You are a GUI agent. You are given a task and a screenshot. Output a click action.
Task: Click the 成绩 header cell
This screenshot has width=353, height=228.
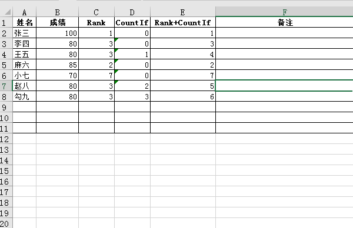[58, 22]
